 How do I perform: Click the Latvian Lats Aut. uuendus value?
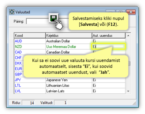pos(94,91)
